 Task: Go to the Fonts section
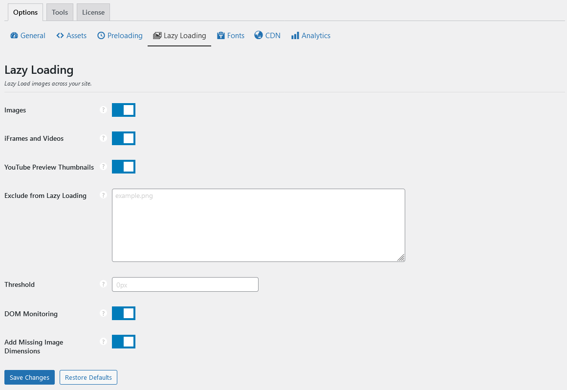click(x=231, y=36)
